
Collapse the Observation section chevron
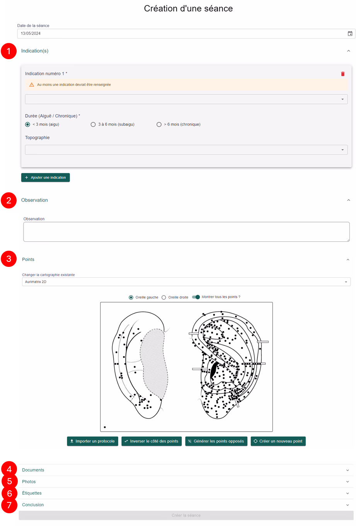348,200
